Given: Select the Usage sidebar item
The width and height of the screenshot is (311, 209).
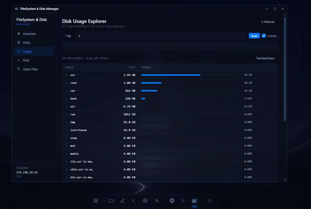Looking at the screenshot, I should [x=34, y=51].
